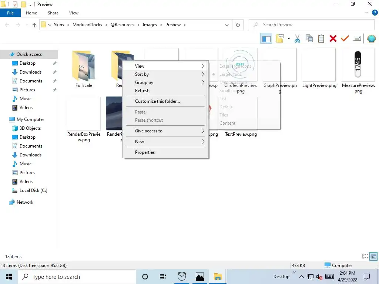This screenshot has height=284, width=379.
Task: Open the File ribbon tab
Action: point(10,13)
